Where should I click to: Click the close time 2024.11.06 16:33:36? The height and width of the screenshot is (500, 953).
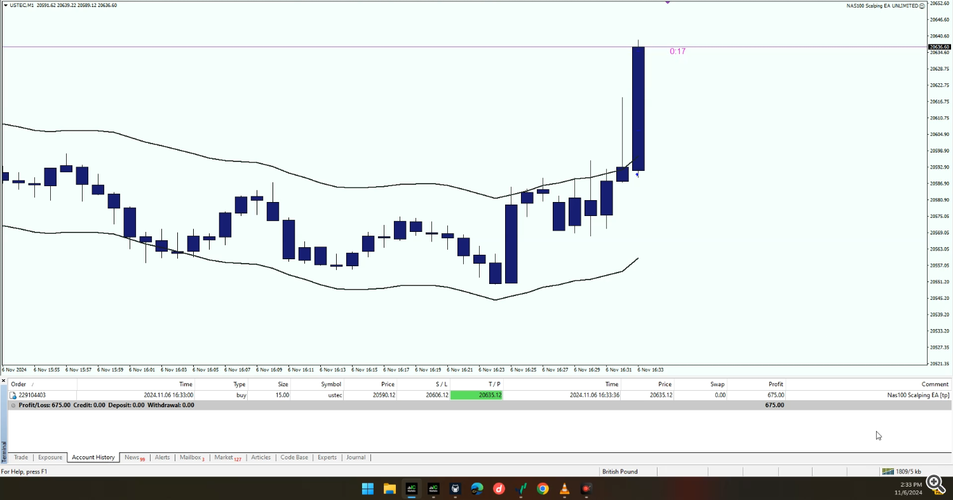point(595,395)
